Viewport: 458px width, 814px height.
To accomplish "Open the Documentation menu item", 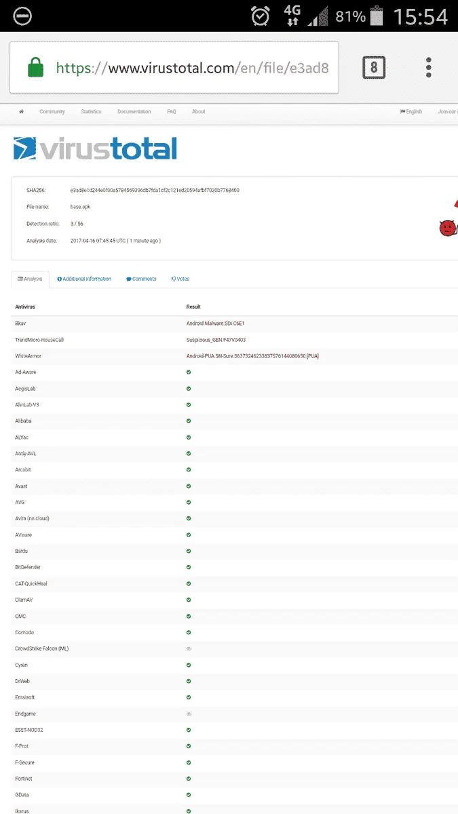I will [134, 111].
